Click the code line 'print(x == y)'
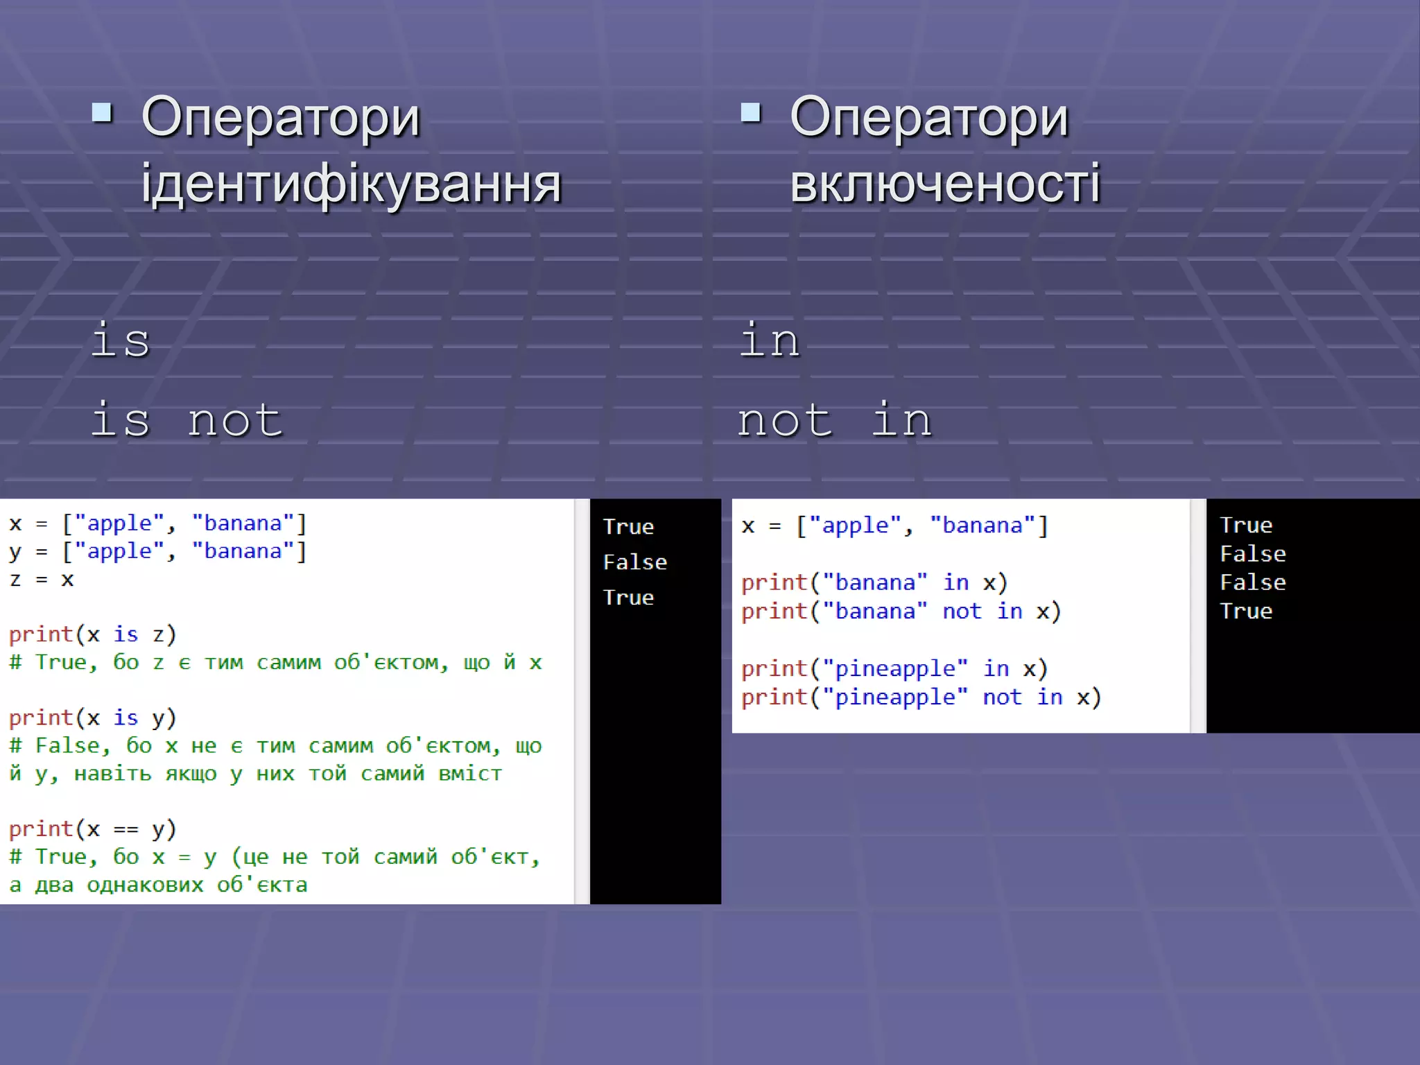Screen dimensions: 1420x1065 click(x=92, y=829)
